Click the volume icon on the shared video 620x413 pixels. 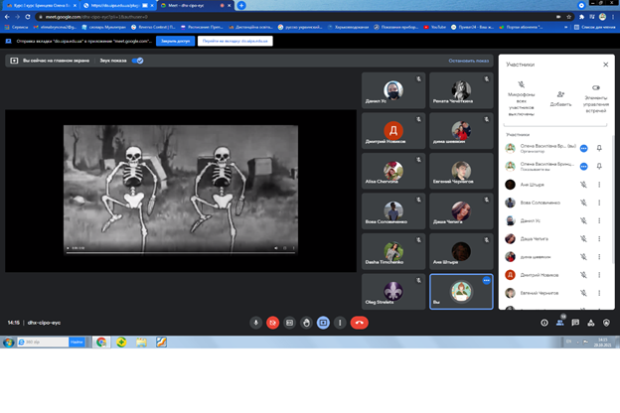[276, 248]
